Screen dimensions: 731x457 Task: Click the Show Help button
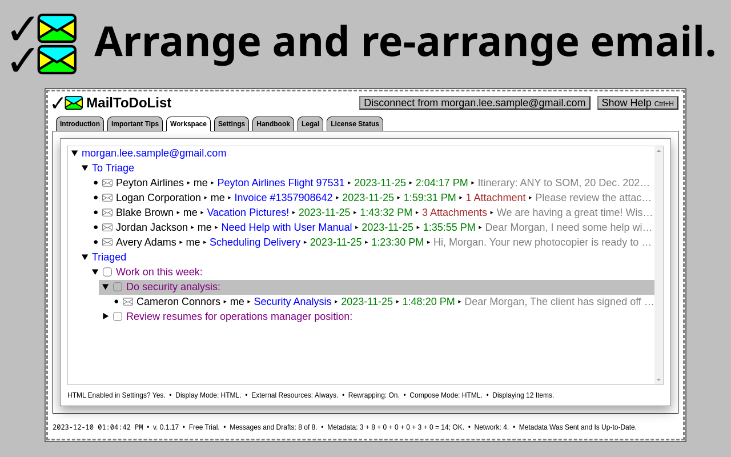(x=637, y=103)
